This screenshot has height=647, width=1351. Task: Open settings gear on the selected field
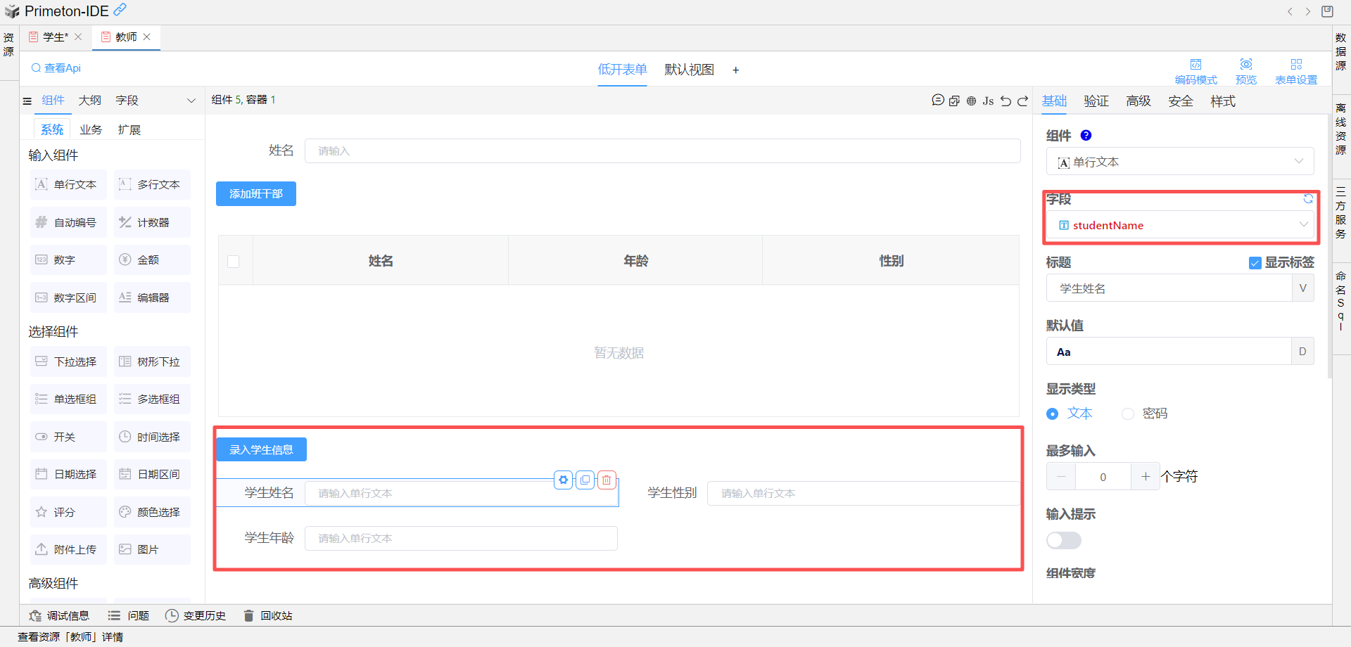tap(563, 480)
